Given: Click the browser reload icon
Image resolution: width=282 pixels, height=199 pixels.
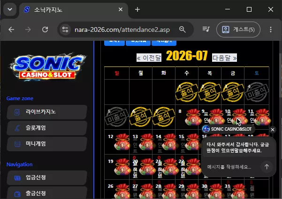Looking at the screenshot, I should pos(45,29).
